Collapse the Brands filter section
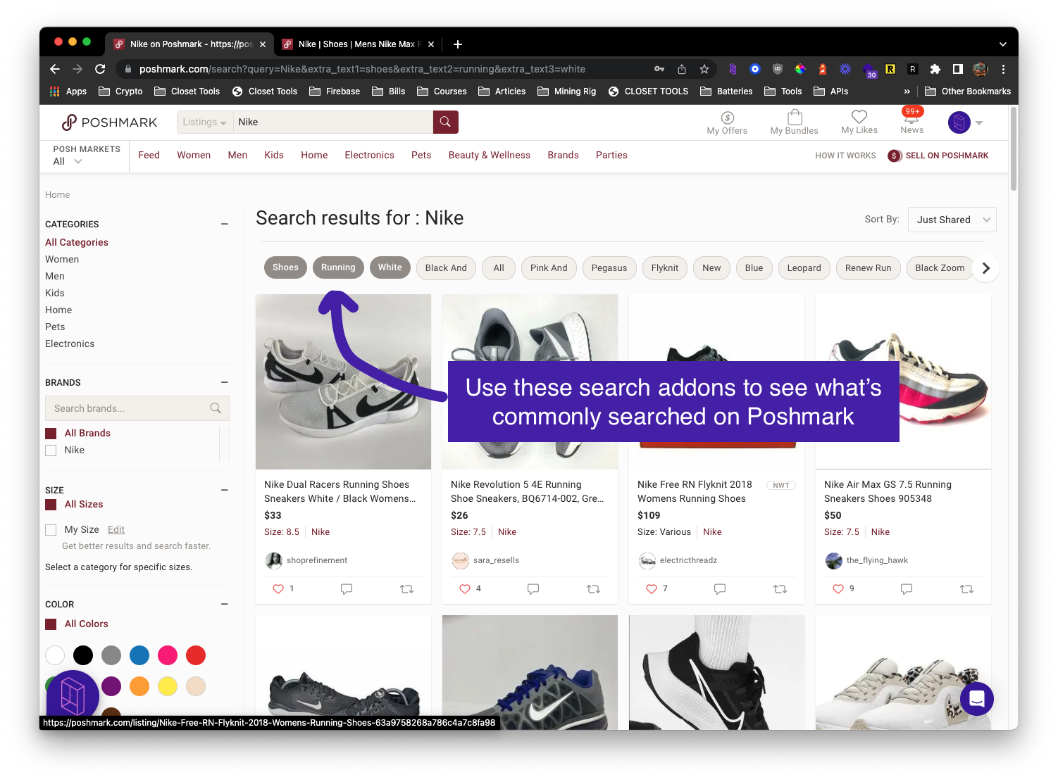Image resolution: width=1058 pixels, height=782 pixels. click(225, 383)
